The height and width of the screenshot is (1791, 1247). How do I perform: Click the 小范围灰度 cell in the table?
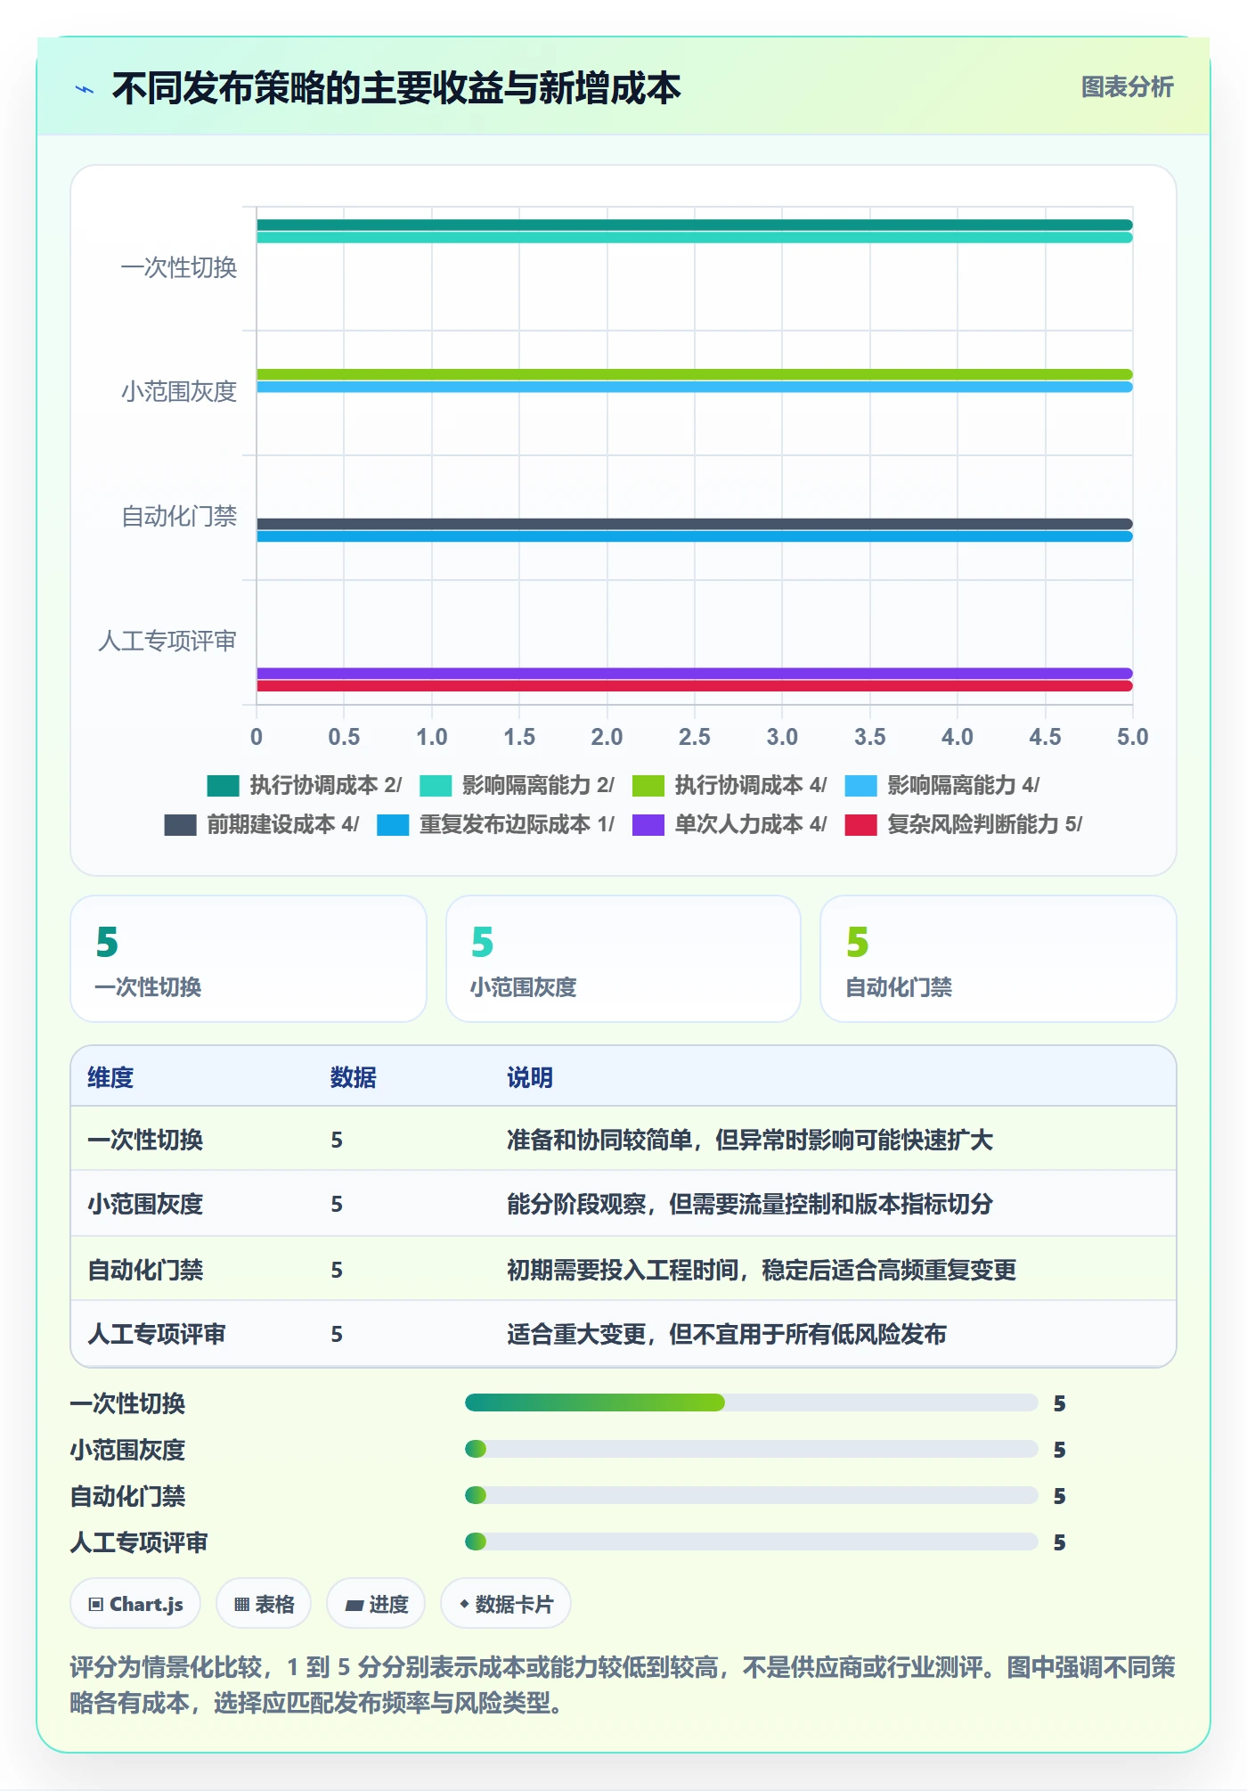[145, 1204]
